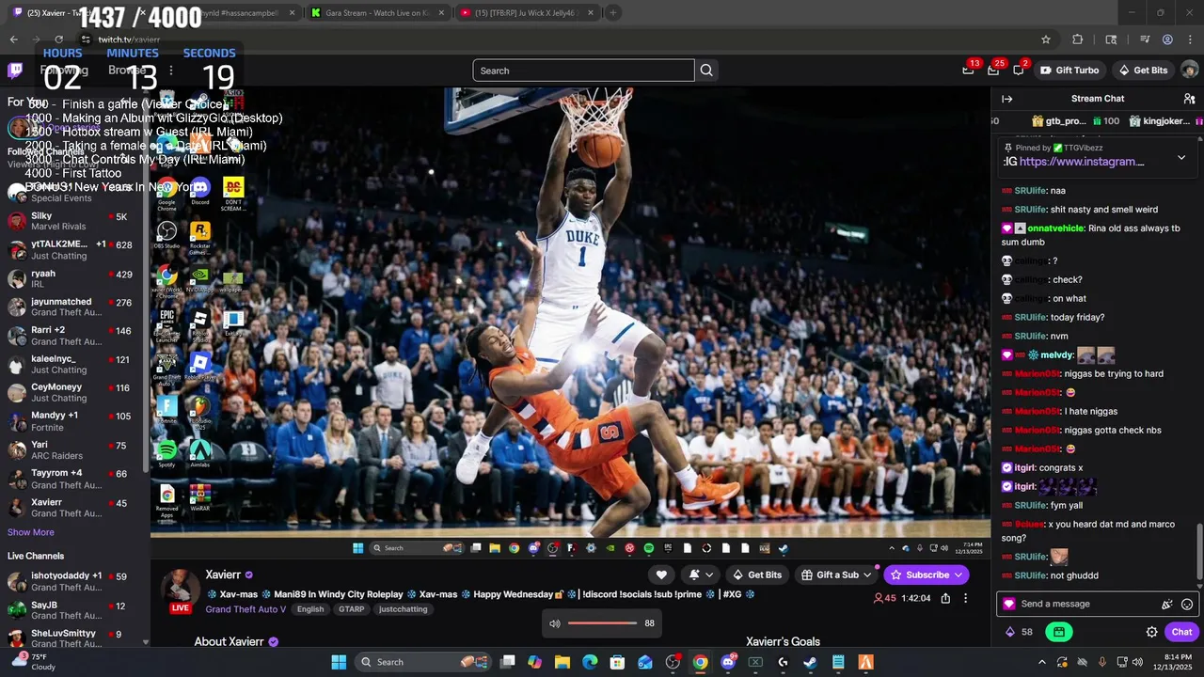Open Prime loot notifications with badge 13
The image size is (1204, 677).
click(x=969, y=71)
